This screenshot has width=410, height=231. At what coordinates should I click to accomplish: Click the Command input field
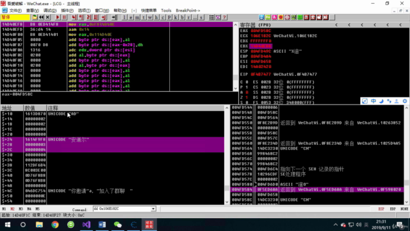(122, 209)
